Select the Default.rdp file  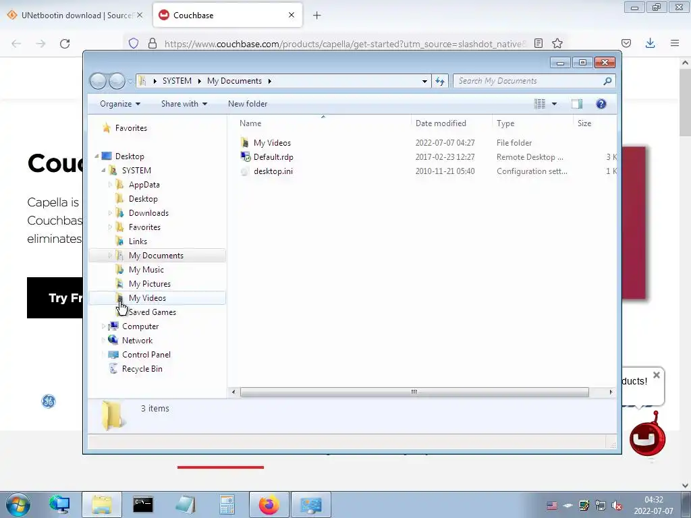(x=273, y=157)
